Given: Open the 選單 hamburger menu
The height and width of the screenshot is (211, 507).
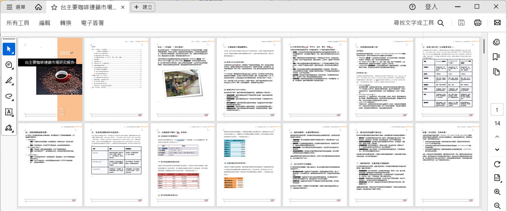Looking at the screenshot, I should coord(16,7).
